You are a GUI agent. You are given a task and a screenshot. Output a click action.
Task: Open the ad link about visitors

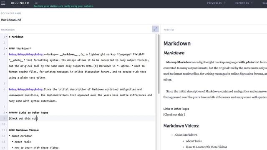[x=63, y=6]
